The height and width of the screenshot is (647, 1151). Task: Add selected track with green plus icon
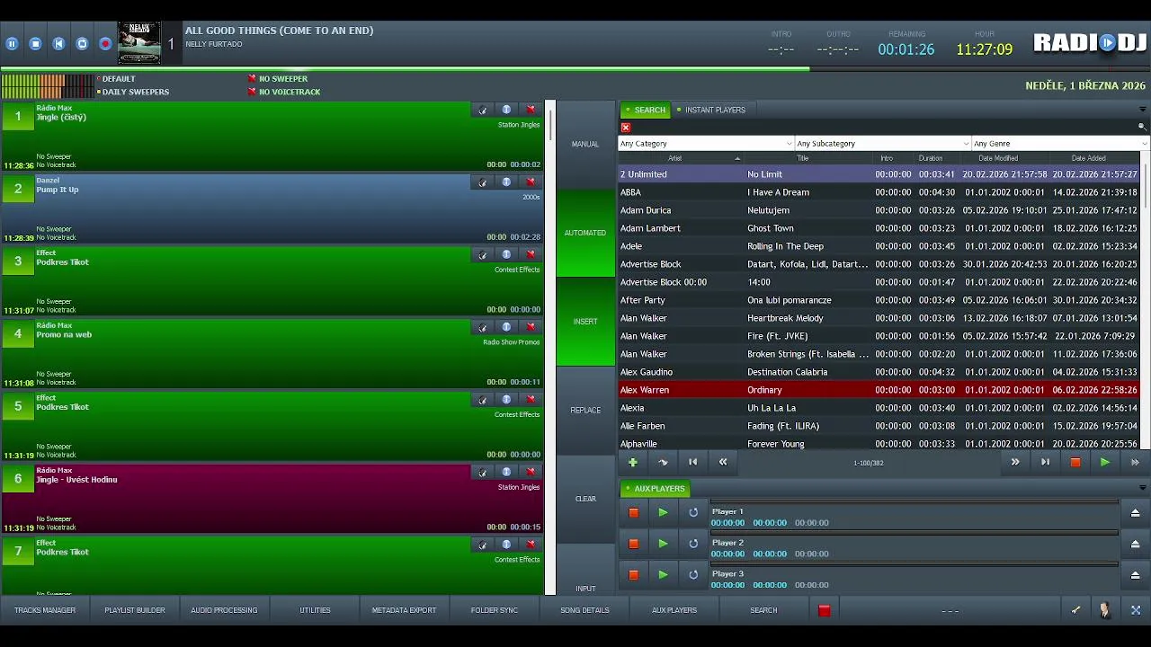pos(633,462)
